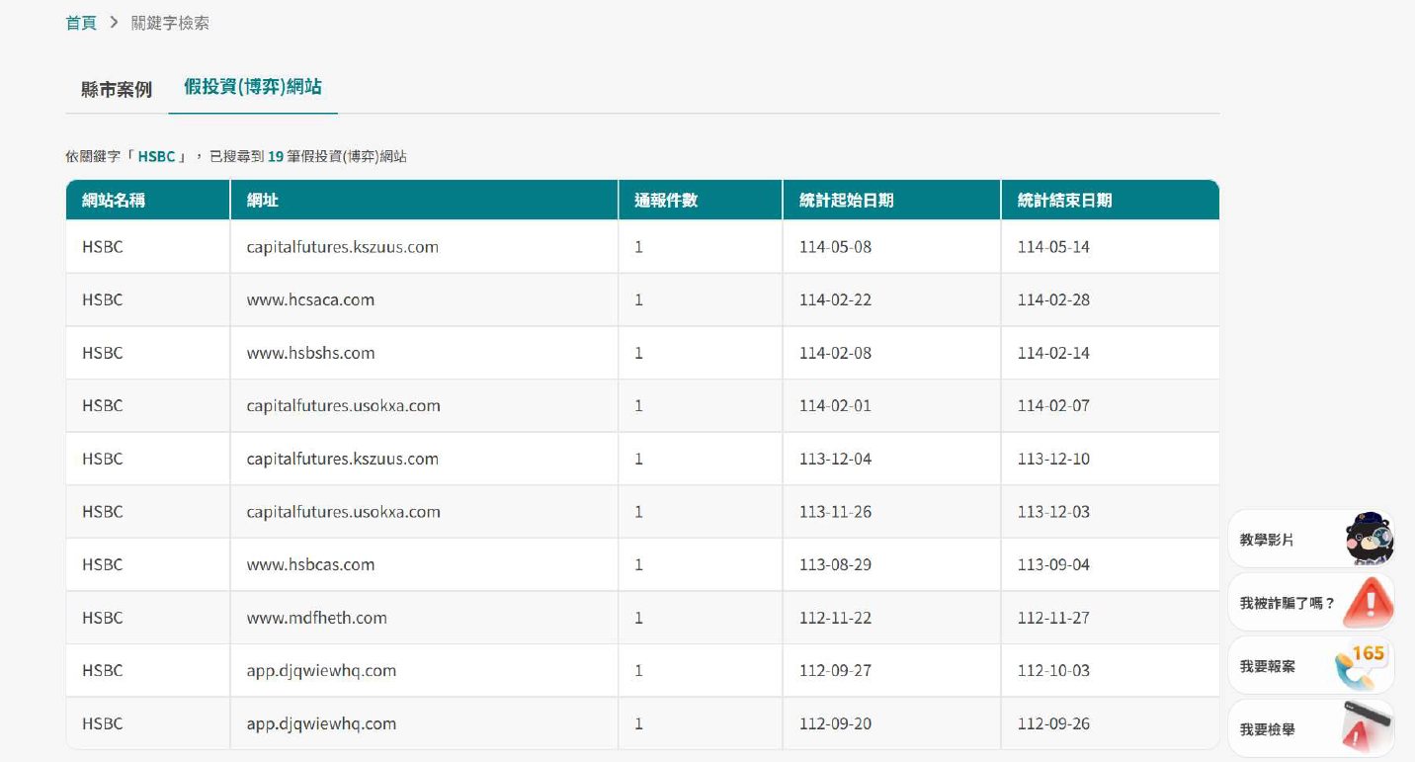Click the 統計結束日期 column header
Image resolution: width=1415 pixels, height=762 pixels.
tap(1064, 200)
